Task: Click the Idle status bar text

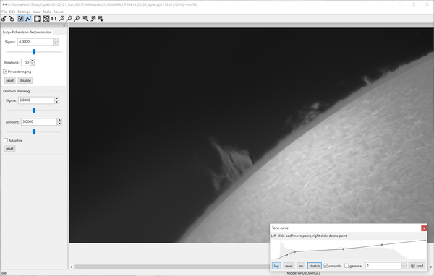Action: (x=4, y=273)
